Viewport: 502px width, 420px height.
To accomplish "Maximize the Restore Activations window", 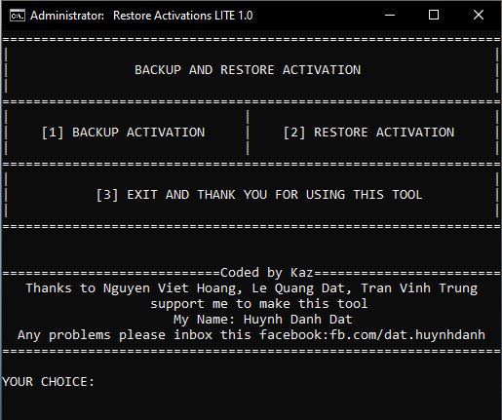I will pyautogui.click(x=434, y=15).
